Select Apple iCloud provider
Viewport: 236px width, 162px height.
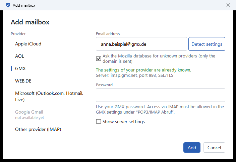point(28,44)
